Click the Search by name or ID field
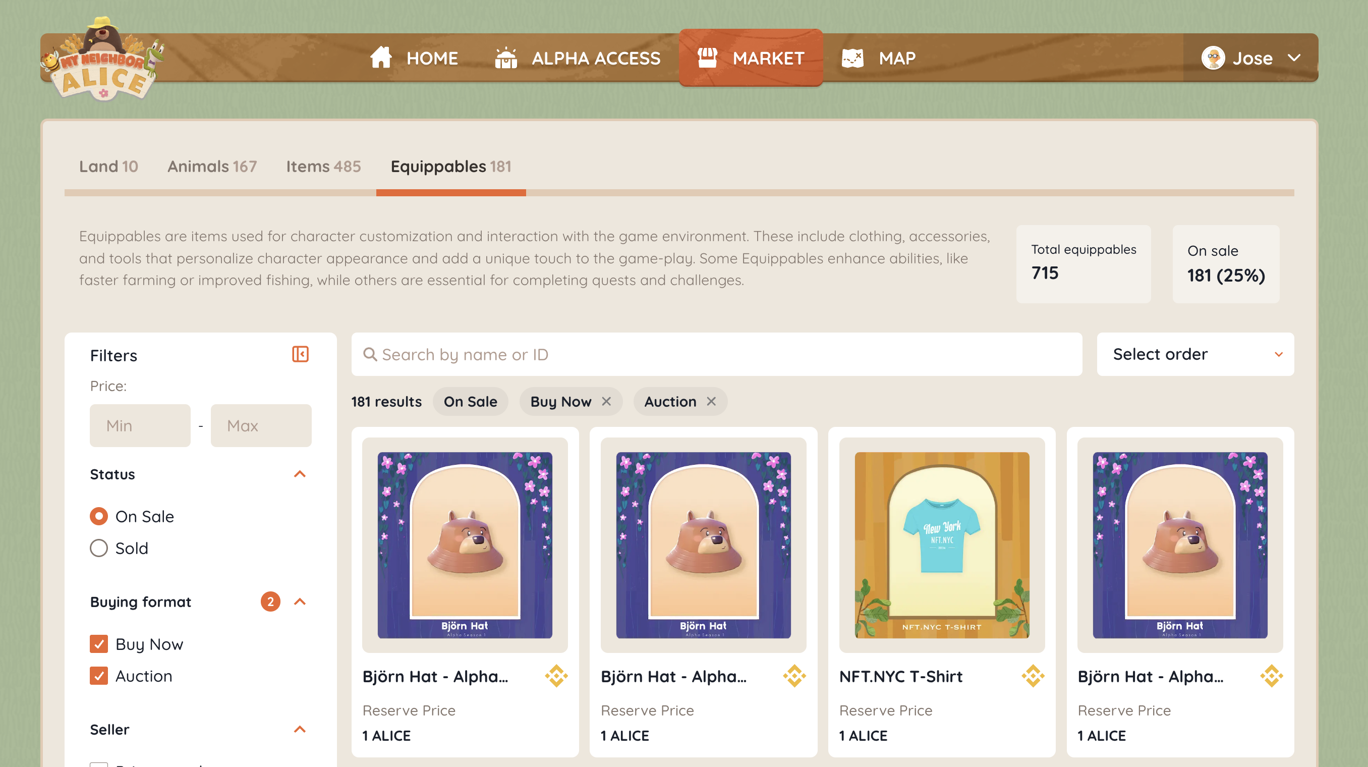1368x767 pixels. 717,354
